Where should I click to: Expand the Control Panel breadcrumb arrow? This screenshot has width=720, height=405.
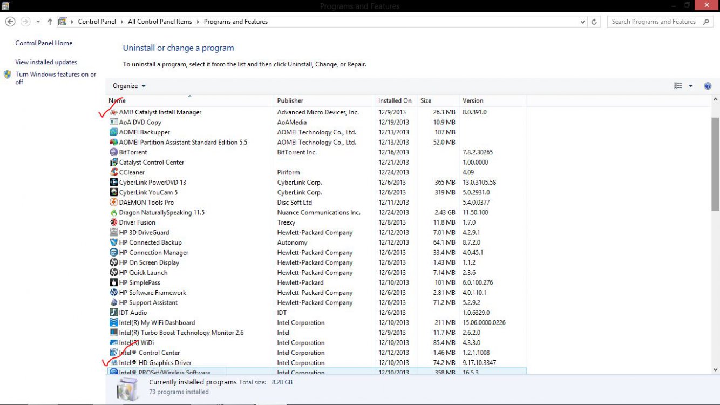tap(122, 22)
